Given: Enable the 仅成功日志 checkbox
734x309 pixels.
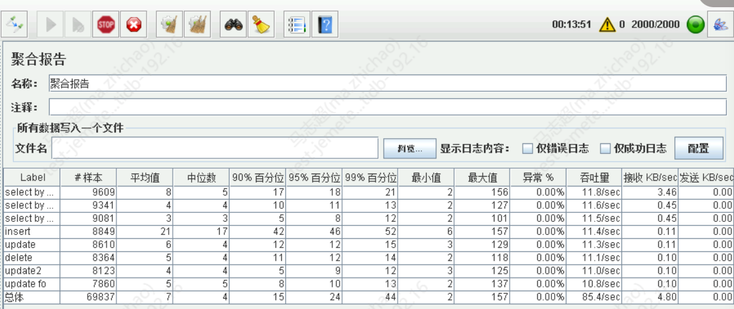Looking at the screenshot, I should (605, 149).
